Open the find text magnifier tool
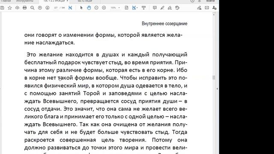The height and width of the screenshot is (154, 274). click(x=33, y=8)
